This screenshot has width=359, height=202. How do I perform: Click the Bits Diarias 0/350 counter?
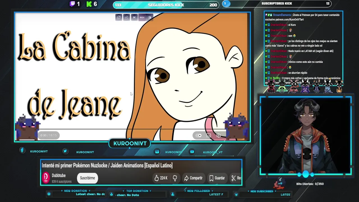(310, 184)
